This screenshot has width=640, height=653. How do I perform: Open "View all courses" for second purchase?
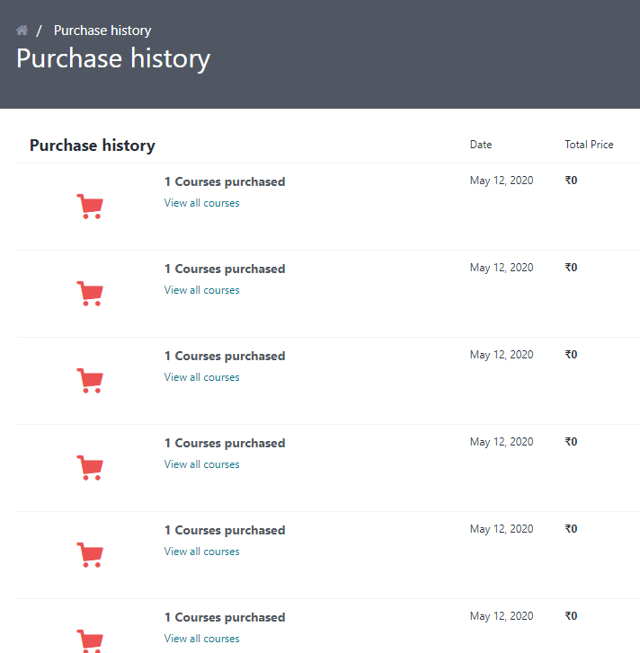(201, 290)
